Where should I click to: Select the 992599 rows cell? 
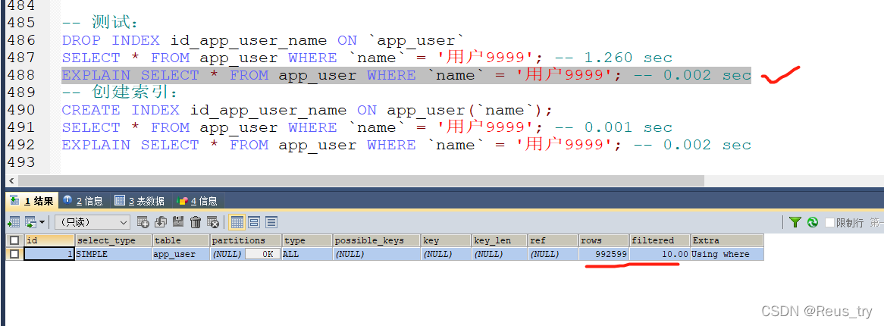pos(603,254)
